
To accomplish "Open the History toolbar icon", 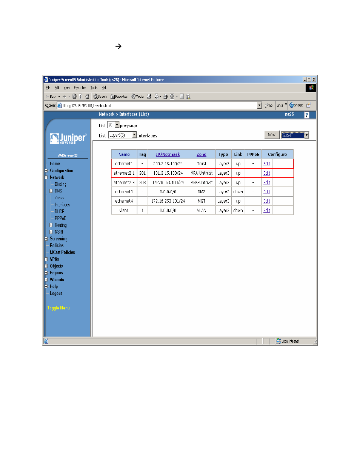I will [x=149, y=97].
